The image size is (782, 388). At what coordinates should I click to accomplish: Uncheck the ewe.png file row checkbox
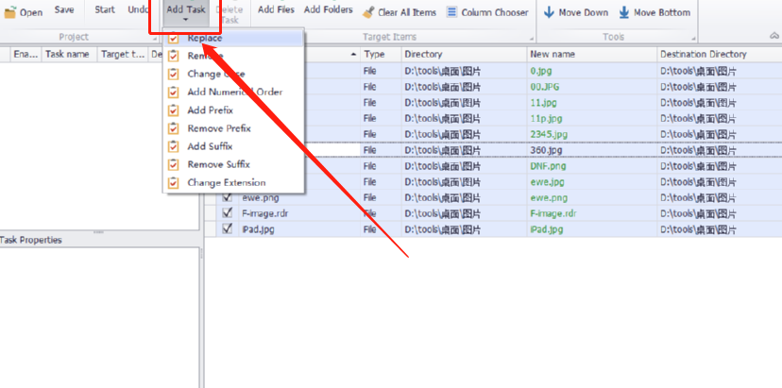click(228, 197)
